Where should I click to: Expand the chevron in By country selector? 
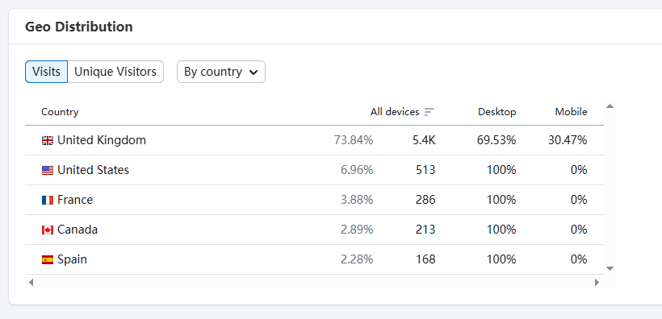pyautogui.click(x=253, y=72)
